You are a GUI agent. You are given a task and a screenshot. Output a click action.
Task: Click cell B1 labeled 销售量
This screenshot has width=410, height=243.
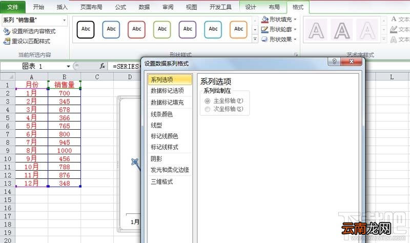coord(65,85)
